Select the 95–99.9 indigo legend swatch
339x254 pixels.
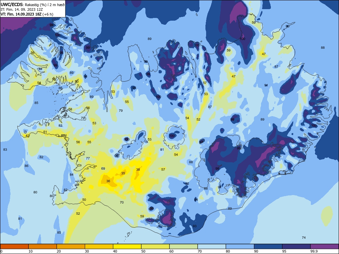(296, 247)
